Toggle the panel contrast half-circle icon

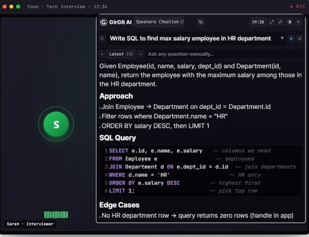(x=289, y=22)
